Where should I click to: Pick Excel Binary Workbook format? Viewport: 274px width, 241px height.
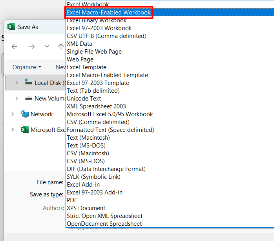[x=170, y=20]
